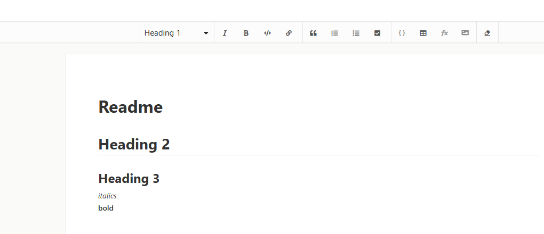Apply inline code formatting
The height and width of the screenshot is (234, 544).
[x=267, y=33]
